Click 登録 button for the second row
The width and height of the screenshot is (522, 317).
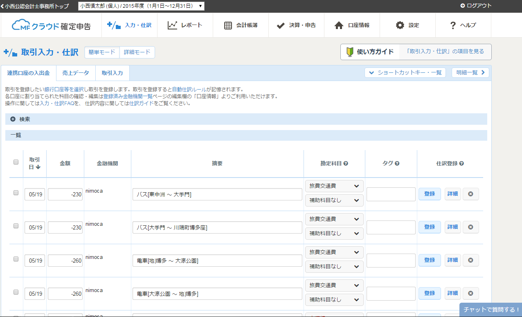pos(429,227)
